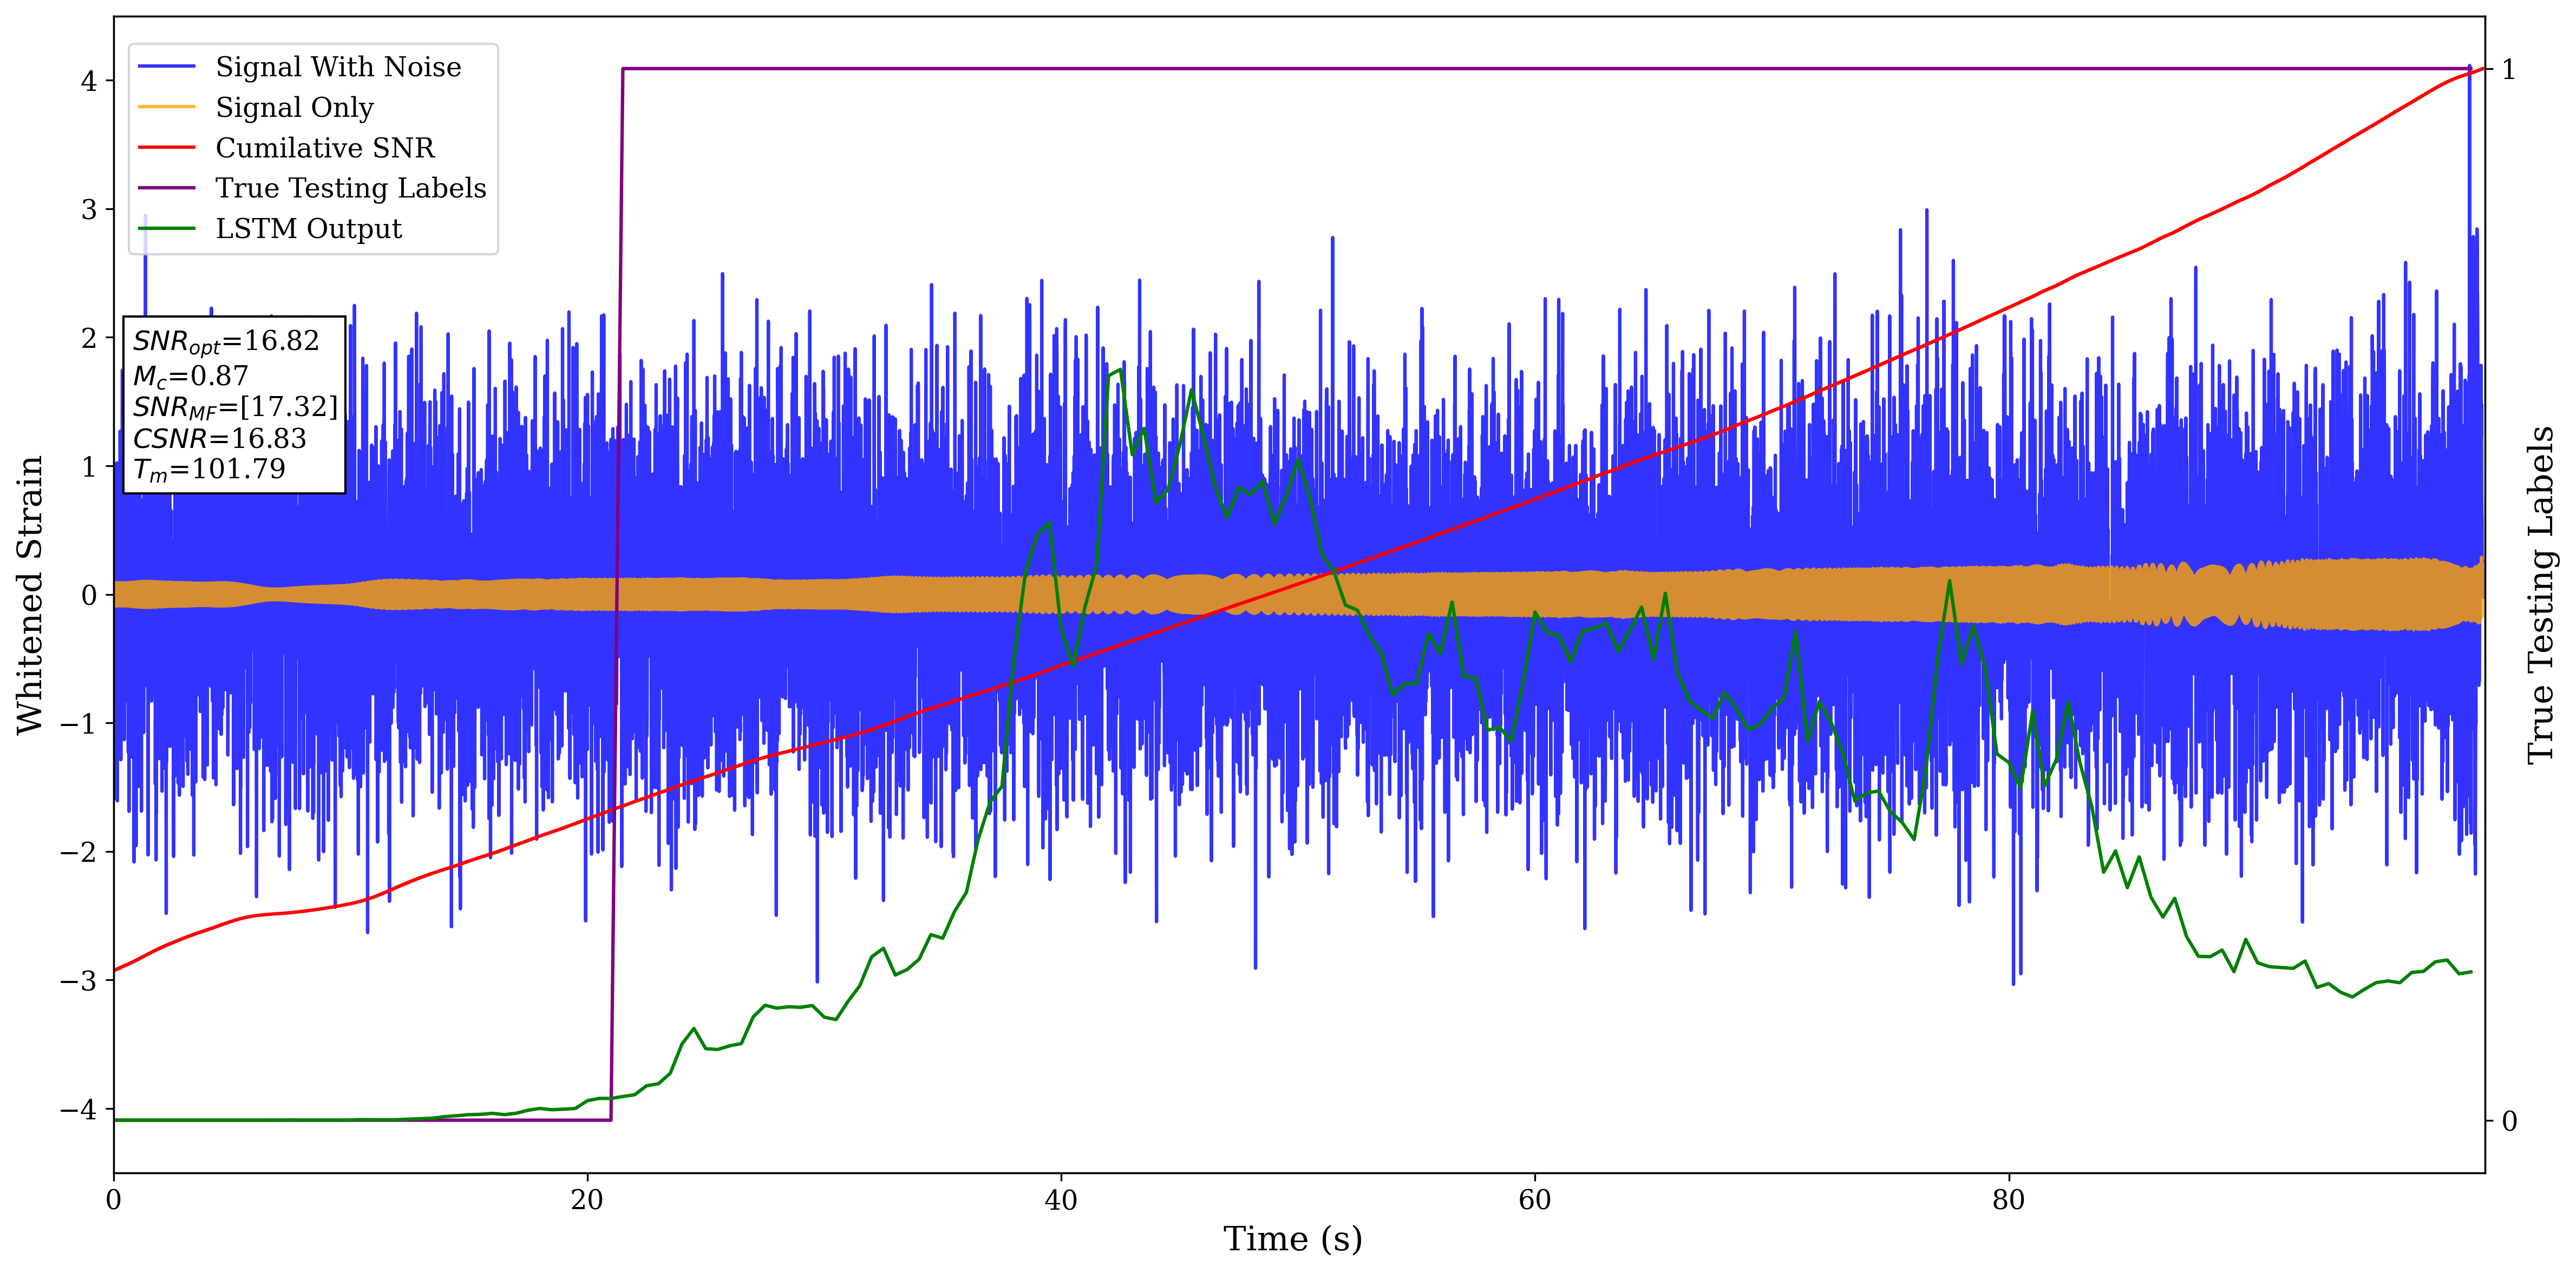Click the blue Signal With Noise legend line
This screenshot has height=1273, width=2576.
pos(166,67)
